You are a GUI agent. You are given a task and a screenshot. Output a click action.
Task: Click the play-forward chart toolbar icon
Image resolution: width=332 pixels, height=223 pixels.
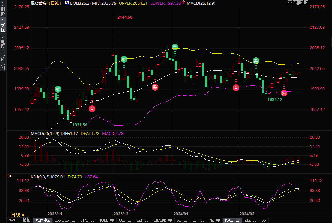[x=300, y=3]
